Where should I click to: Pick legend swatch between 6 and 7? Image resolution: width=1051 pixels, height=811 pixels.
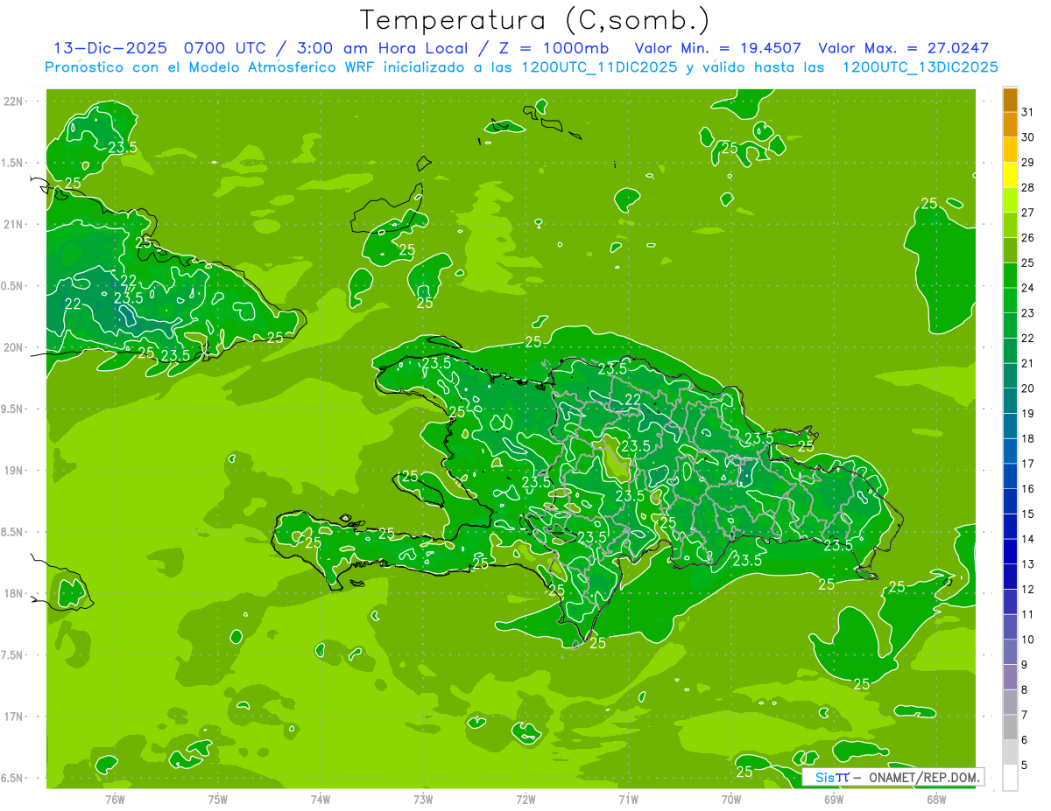(1010, 727)
